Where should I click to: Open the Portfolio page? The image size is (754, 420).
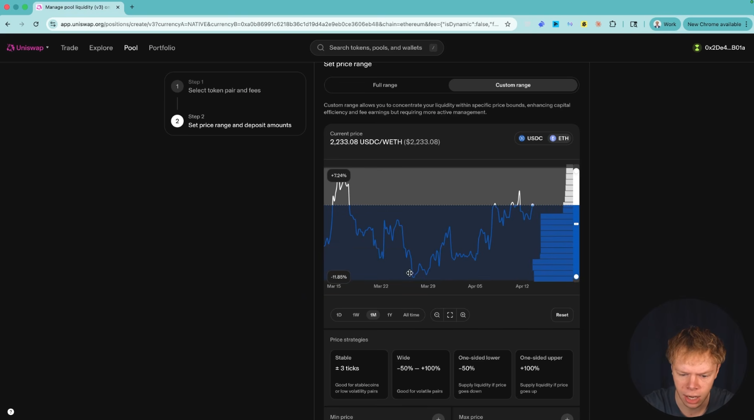click(x=162, y=48)
